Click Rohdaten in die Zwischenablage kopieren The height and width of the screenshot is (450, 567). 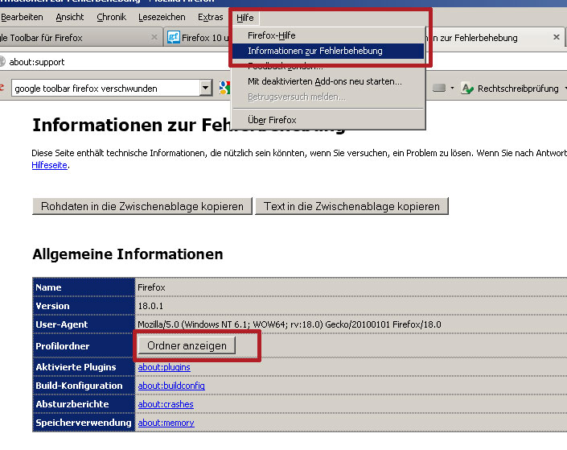[142, 206]
